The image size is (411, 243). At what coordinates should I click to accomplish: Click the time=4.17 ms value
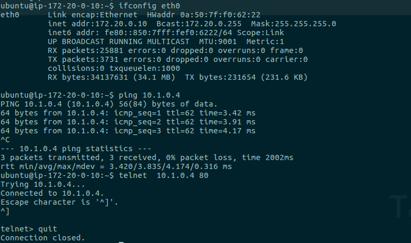coord(227,131)
